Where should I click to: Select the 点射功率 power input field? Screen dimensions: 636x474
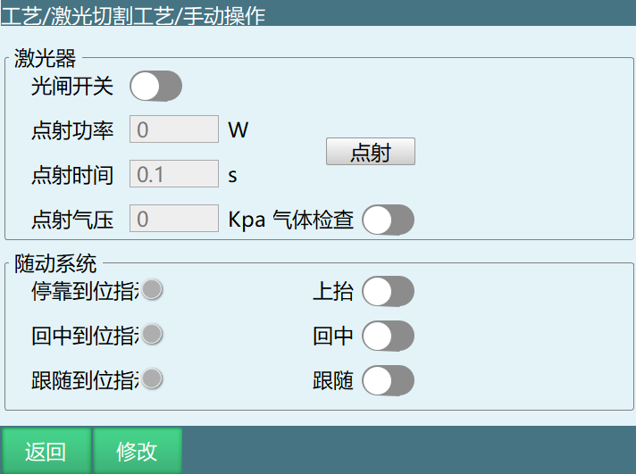pos(174,129)
